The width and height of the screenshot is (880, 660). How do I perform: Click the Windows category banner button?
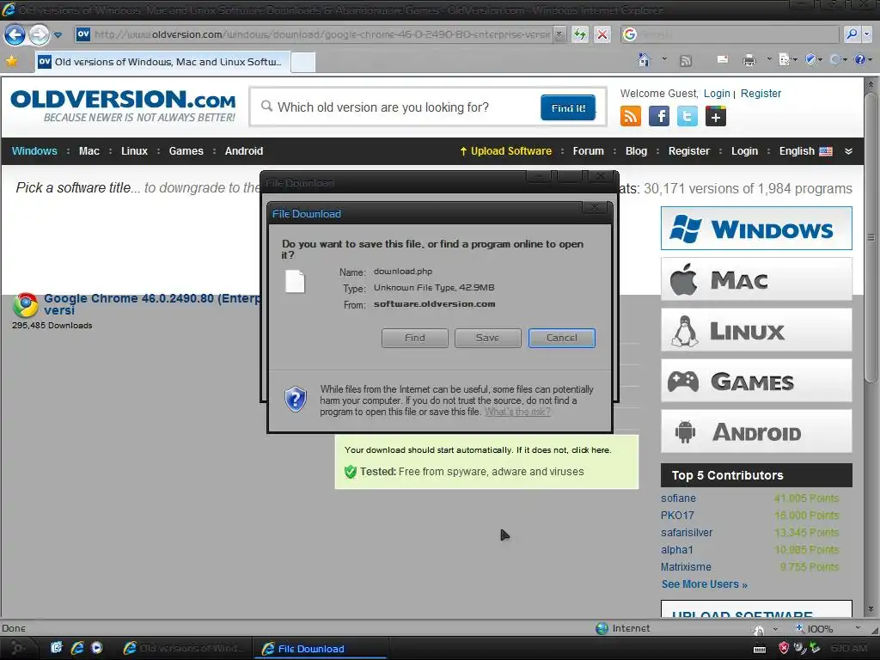756,229
